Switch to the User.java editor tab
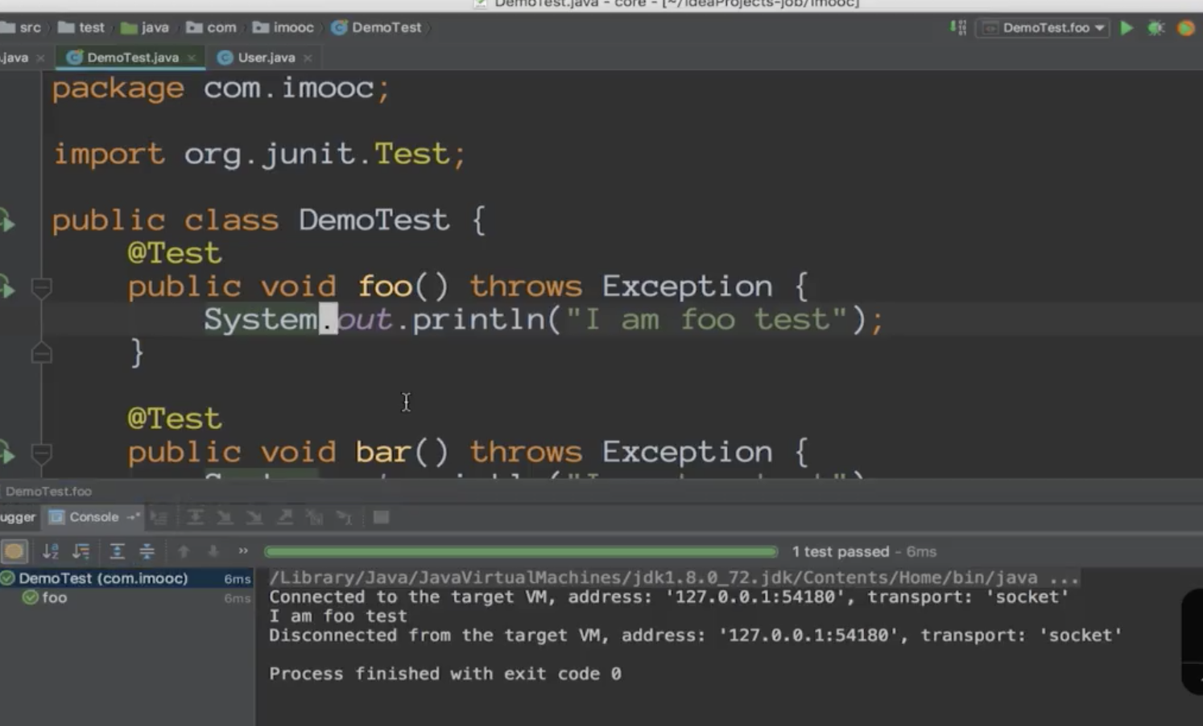This screenshot has height=726, width=1203. [266, 58]
